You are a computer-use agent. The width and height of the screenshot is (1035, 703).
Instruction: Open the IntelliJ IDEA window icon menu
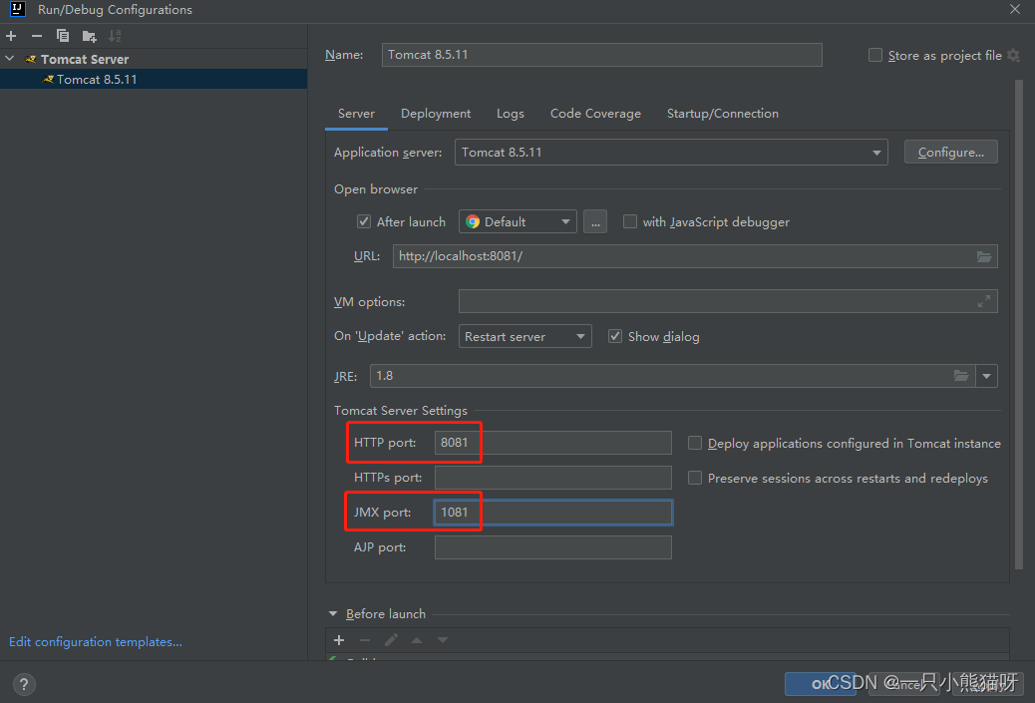[x=18, y=9]
